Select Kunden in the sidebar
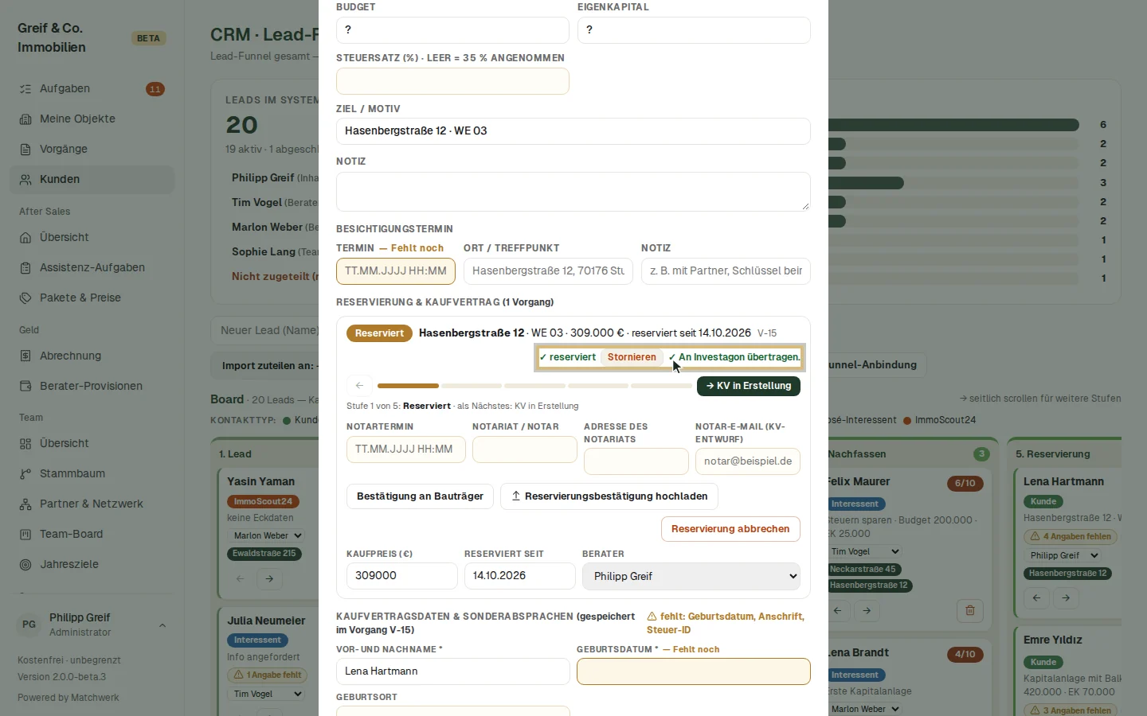The width and height of the screenshot is (1147, 716). [92, 180]
